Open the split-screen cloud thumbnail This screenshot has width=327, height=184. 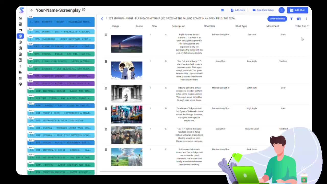point(127,157)
